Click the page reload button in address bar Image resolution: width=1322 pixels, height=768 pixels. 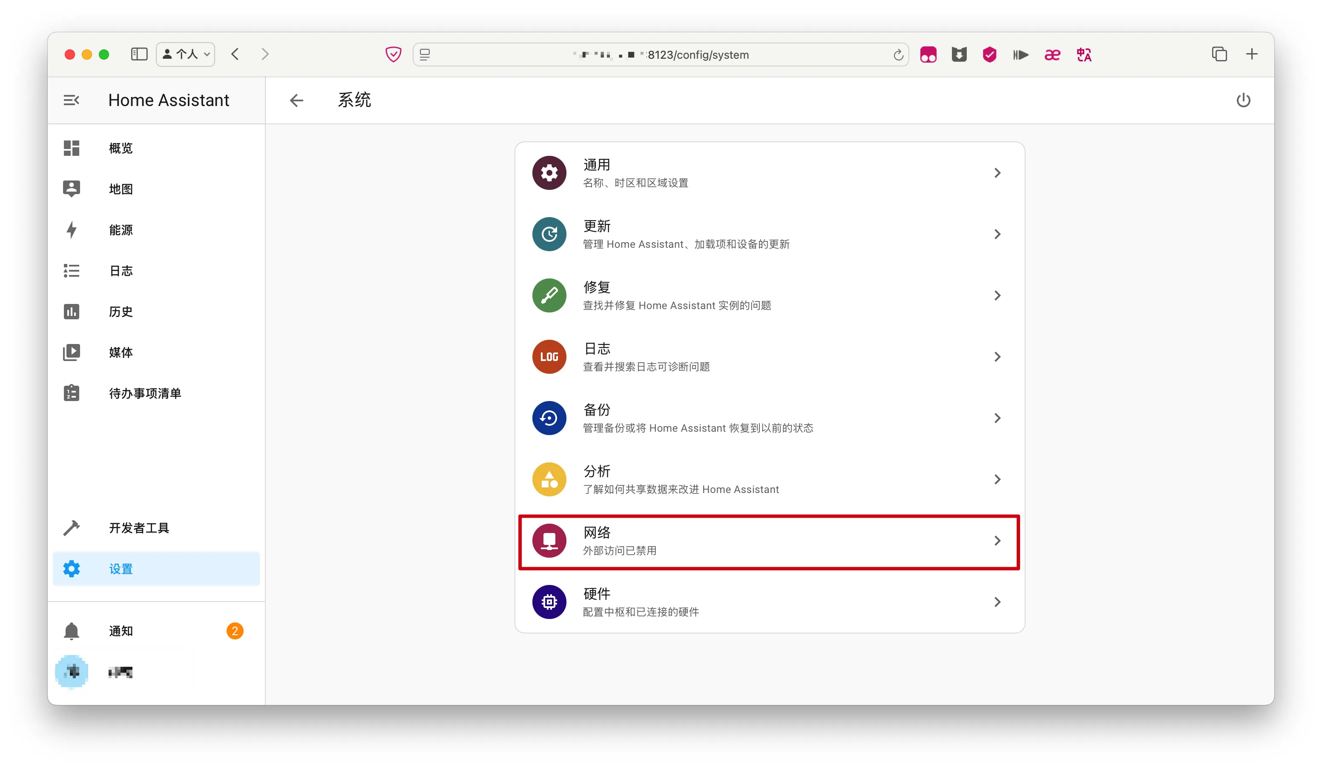coord(898,54)
